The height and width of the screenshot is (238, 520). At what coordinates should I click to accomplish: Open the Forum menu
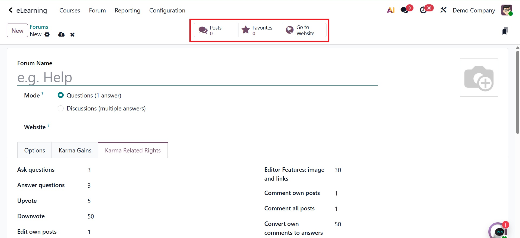pos(97,10)
